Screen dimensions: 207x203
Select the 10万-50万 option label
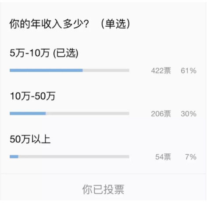pos(32,96)
